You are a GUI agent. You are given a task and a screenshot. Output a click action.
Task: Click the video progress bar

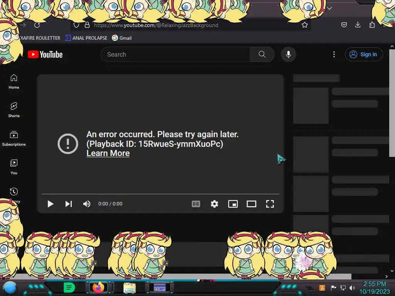(160, 194)
